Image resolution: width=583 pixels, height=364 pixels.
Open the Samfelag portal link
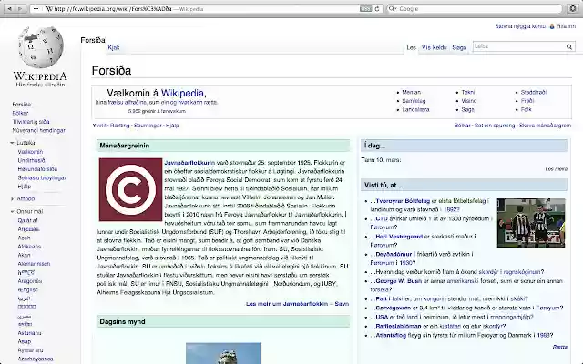(414, 101)
